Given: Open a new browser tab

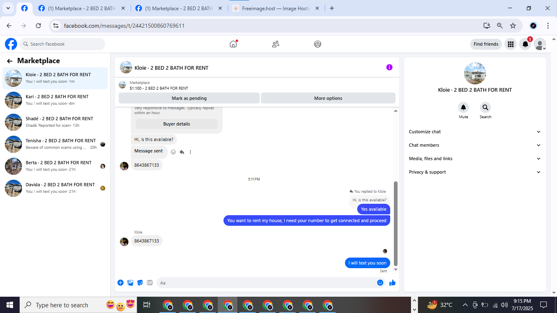Looking at the screenshot, I should click(x=332, y=8).
